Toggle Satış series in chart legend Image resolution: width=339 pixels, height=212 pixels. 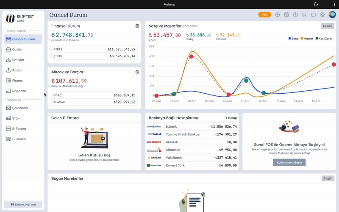point(294,39)
